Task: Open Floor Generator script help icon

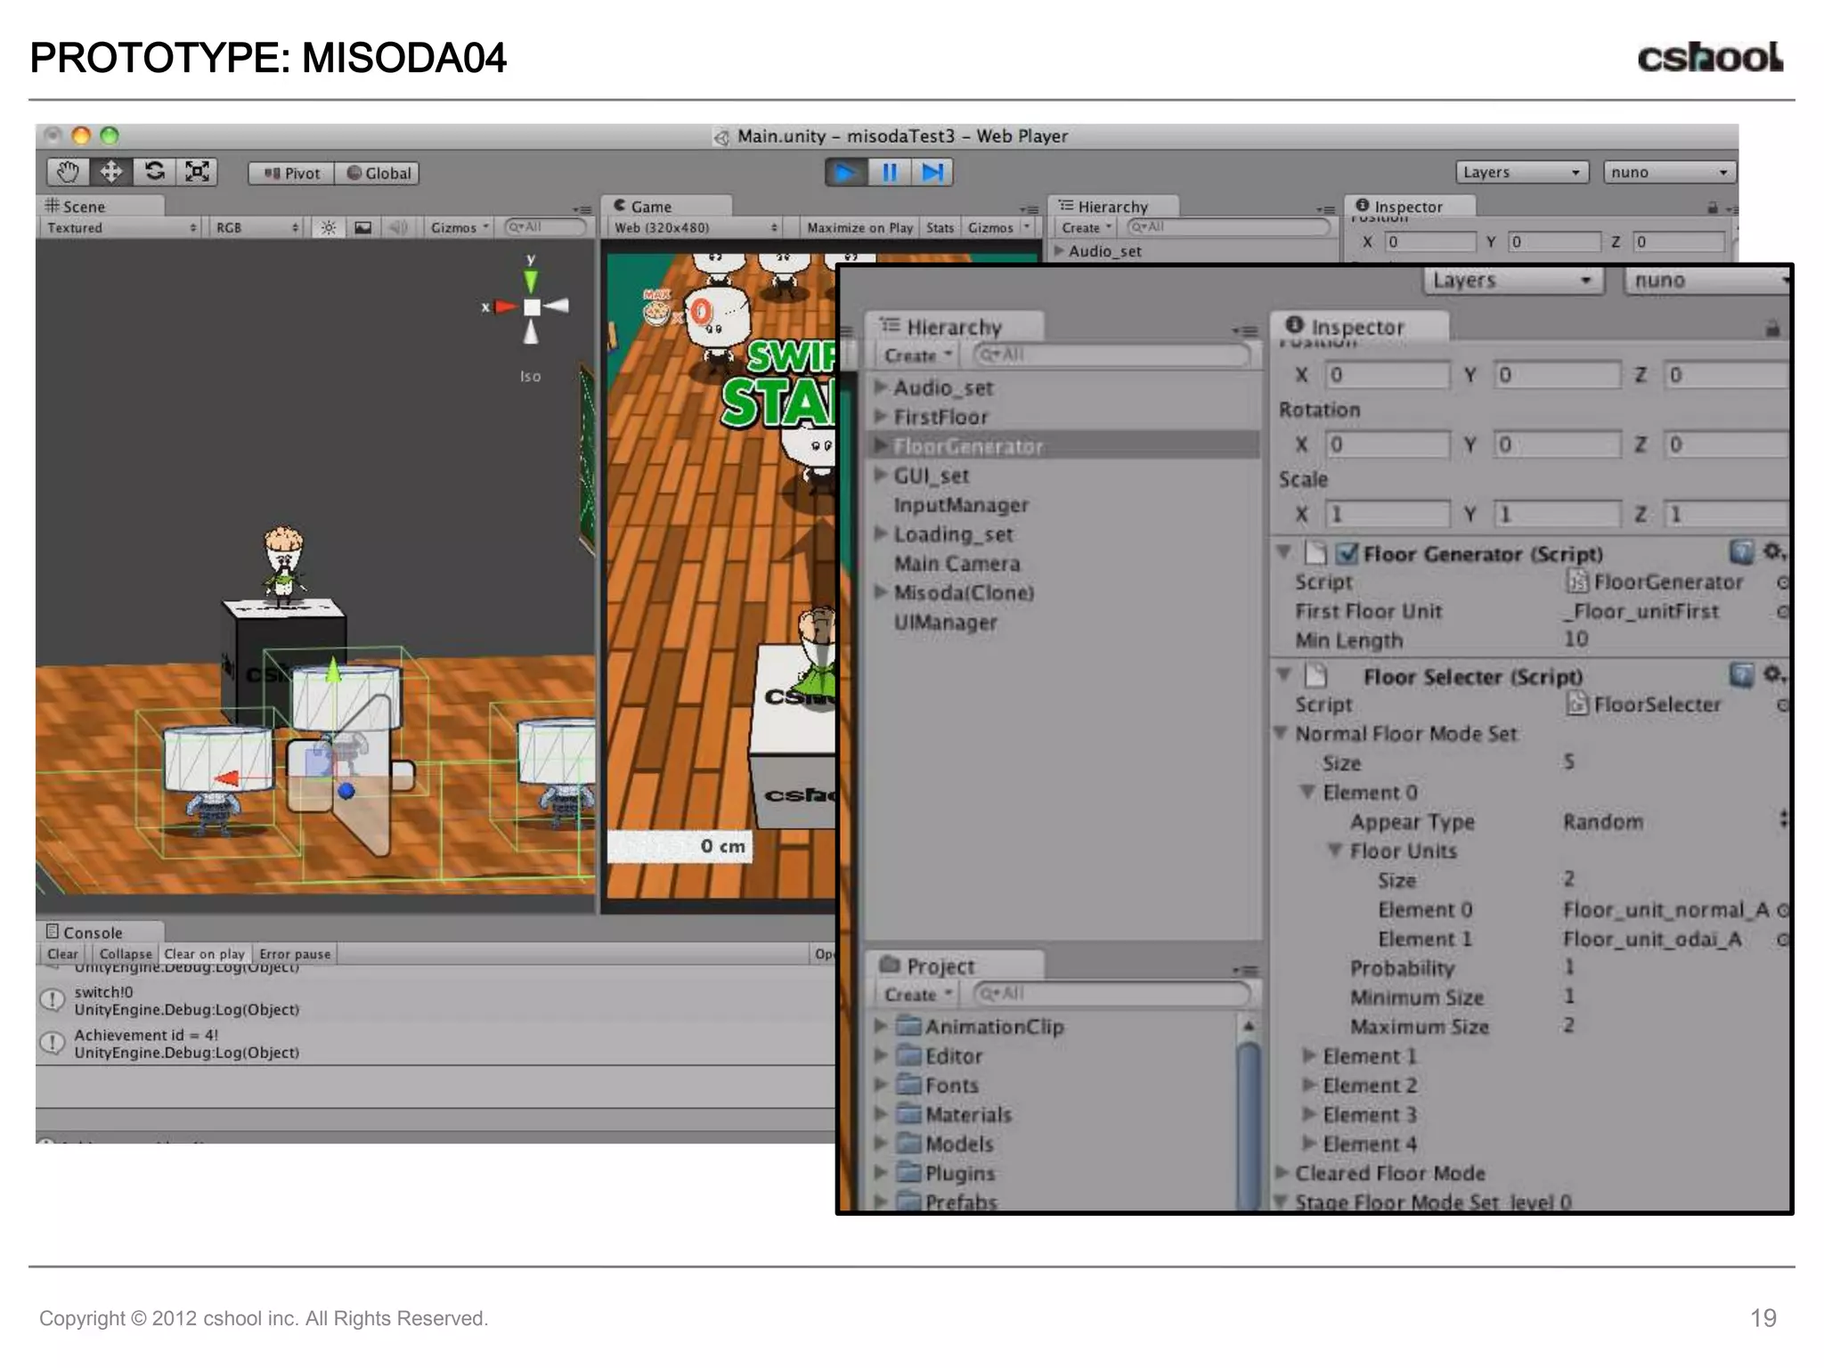Action: click(1741, 552)
